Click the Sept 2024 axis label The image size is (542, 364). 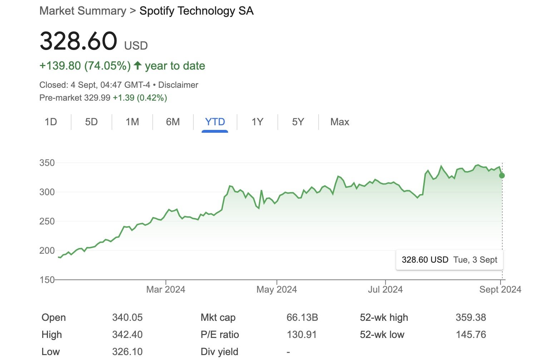[500, 289]
